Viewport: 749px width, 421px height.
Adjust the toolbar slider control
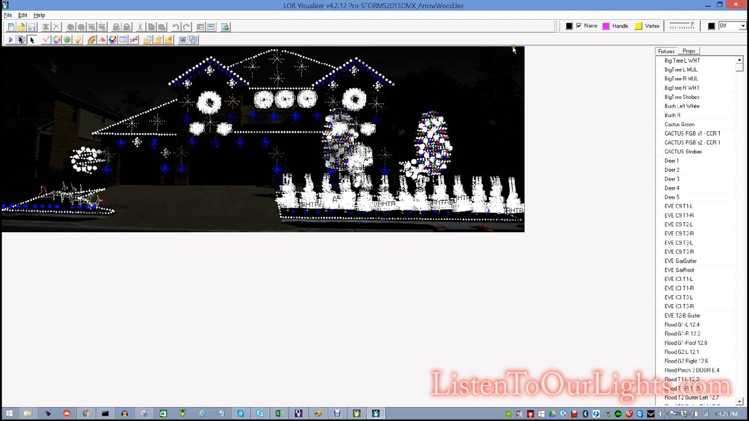pos(682,26)
